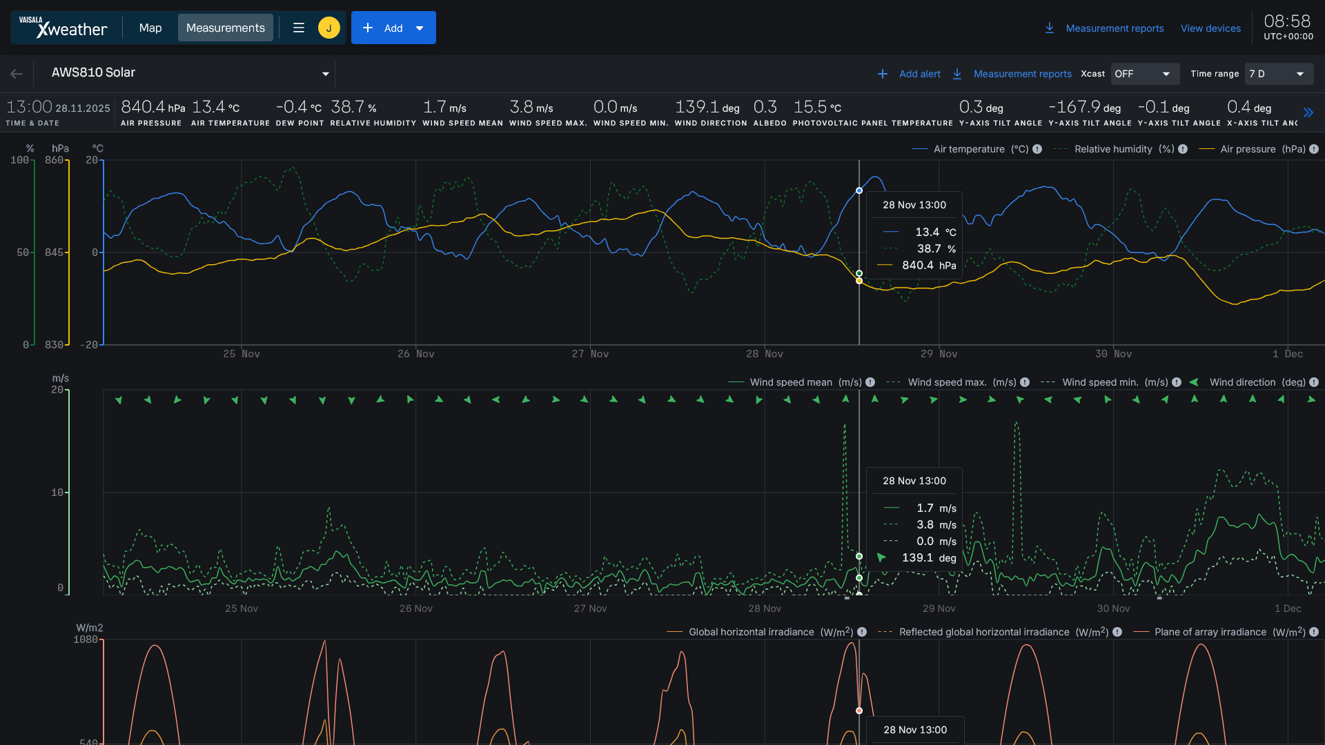Viewport: 1325px width, 745px height.
Task: Open the View devices link
Action: pyautogui.click(x=1210, y=28)
